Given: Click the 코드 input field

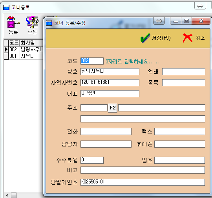Looking at the screenshot, I should tap(92, 61).
